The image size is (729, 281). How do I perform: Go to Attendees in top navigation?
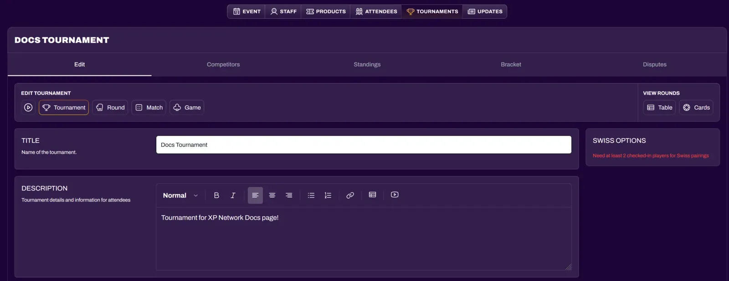(x=376, y=11)
